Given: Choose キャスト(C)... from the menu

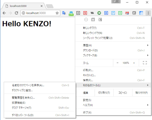Looking at the screenshot, I should [113, 75].
